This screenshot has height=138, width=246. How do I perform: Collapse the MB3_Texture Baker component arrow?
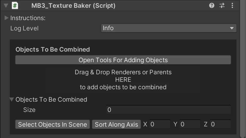(x=6, y=5)
